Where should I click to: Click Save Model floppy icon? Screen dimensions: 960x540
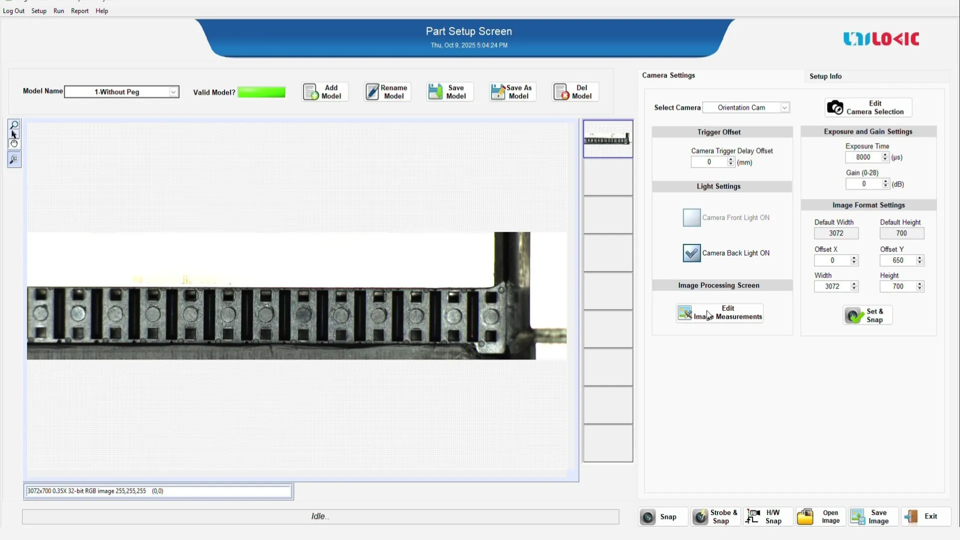click(x=435, y=92)
